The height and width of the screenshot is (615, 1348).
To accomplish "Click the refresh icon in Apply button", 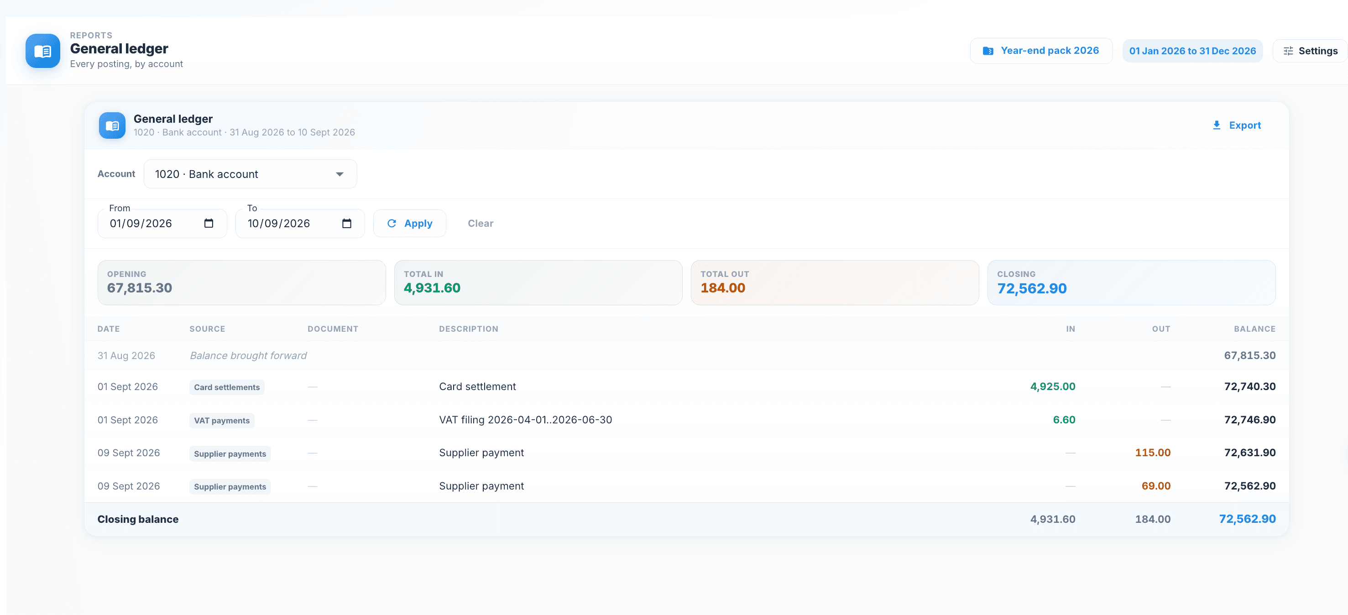I will (392, 223).
